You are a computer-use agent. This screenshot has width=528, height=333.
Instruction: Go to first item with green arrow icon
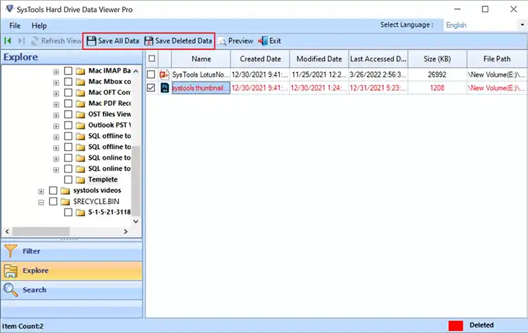8,41
